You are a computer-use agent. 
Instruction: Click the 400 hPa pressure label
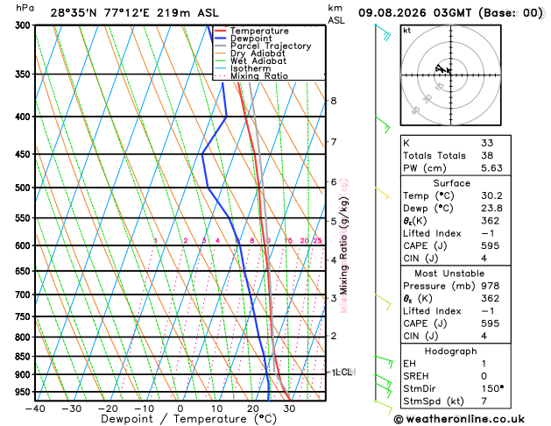coord(25,117)
